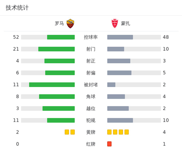Click the 罗马 team name
Screen dimensions: 182x151
59,23
